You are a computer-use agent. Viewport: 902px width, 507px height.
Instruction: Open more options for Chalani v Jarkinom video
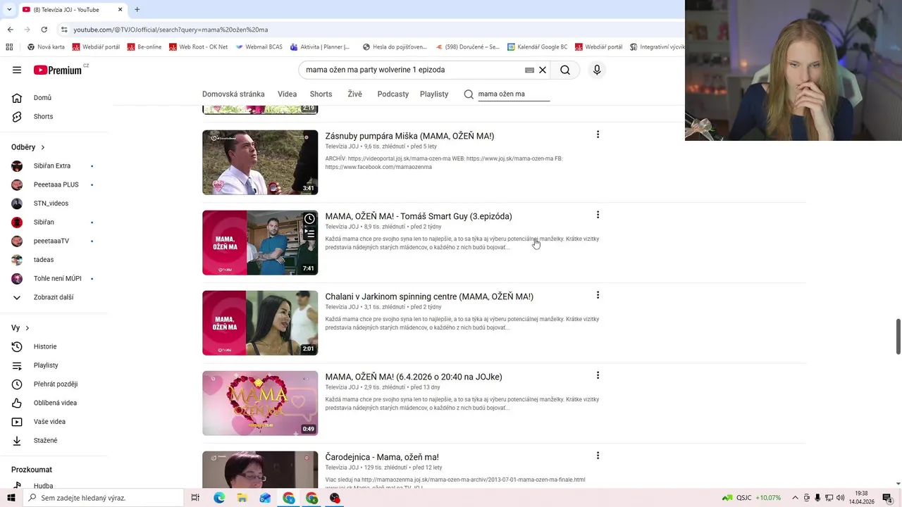(598, 295)
